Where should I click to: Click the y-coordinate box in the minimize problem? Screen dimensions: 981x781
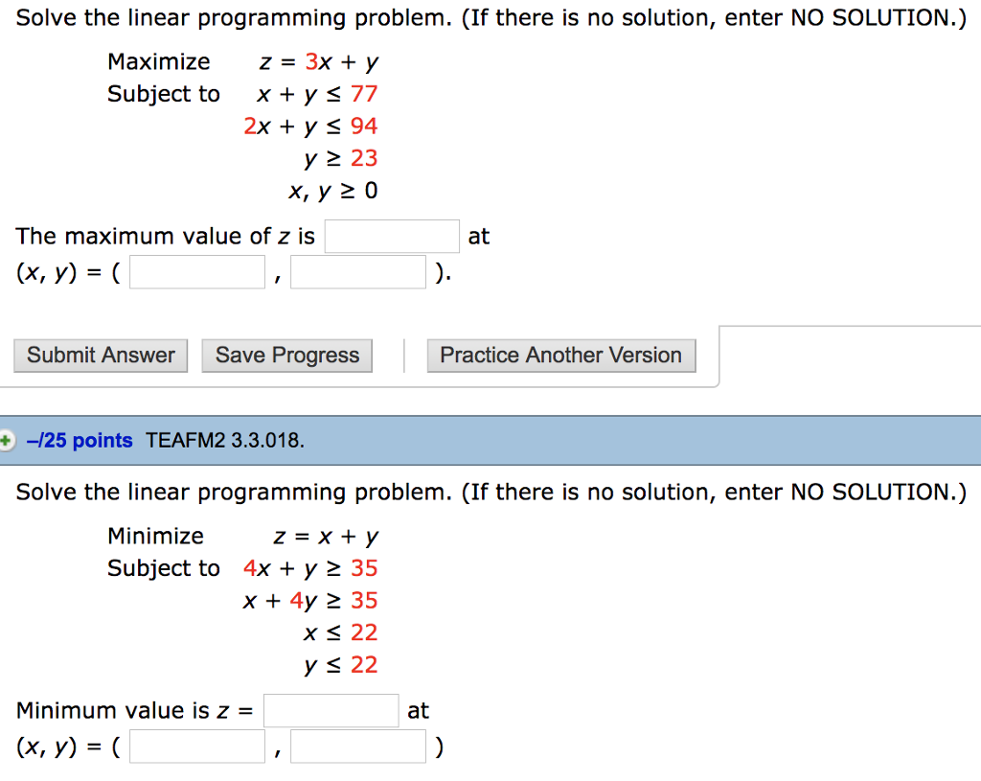click(357, 746)
